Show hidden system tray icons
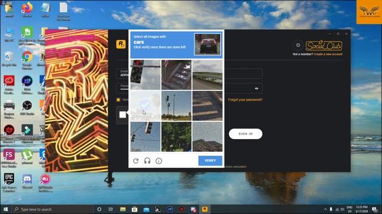Screen dimensions: 382x214 (325, 209)
